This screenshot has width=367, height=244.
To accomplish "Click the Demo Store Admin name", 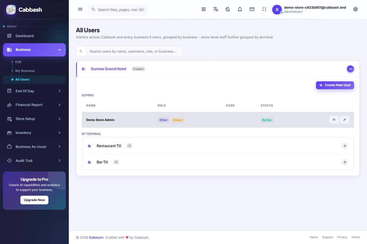I will click(x=100, y=120).
